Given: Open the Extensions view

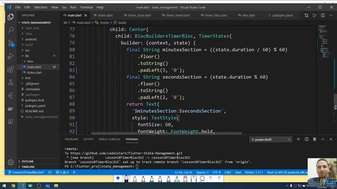Looking at the screenshot, I should (11, 69).
